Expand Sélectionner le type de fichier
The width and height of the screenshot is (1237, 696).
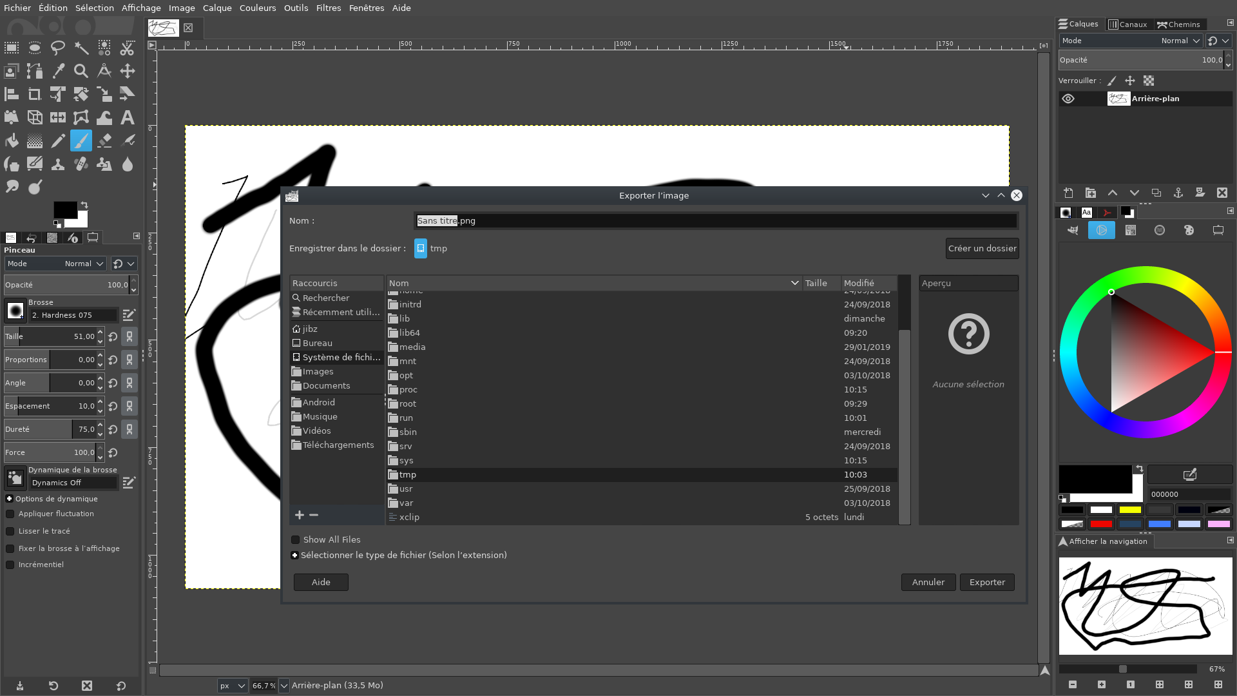point(295,556)
